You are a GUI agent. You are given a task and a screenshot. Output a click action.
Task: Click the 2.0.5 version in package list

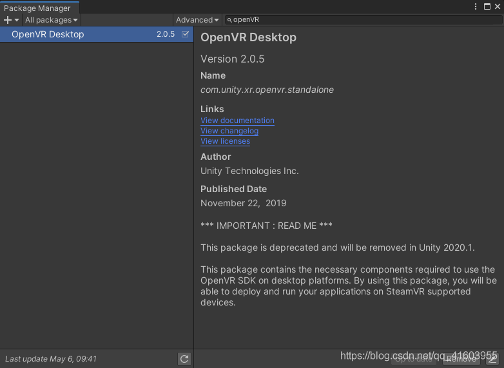pyautogui.click(x=166, y=34)
